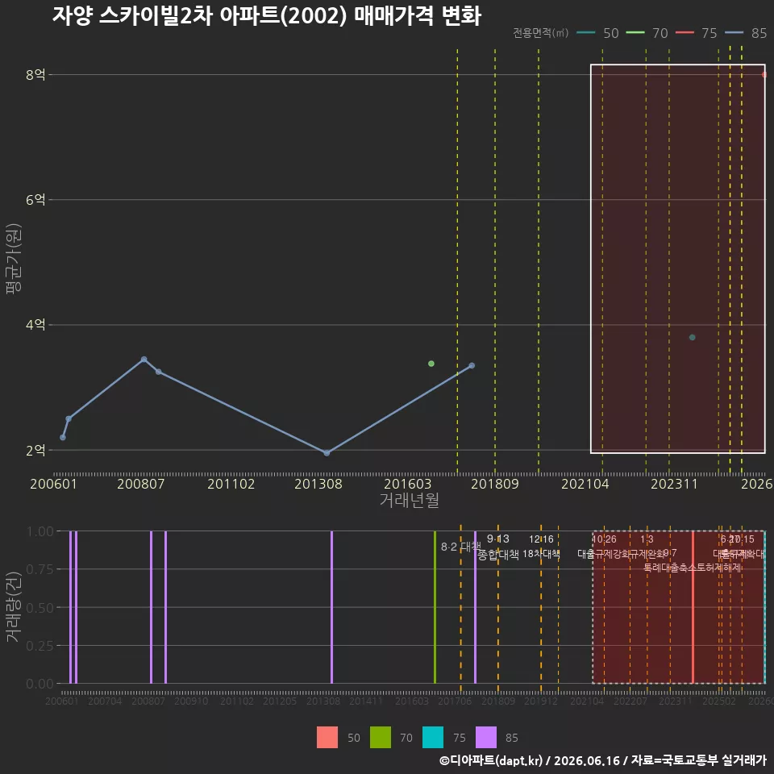Select the blue line's last point near 201809

[x=472, y=365]
